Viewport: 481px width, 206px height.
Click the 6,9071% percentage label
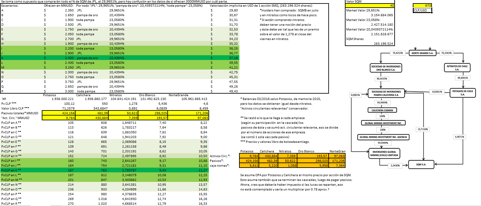point(460,137)
